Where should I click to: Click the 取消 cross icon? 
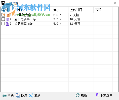pyautogui.click(x=31, y=95)
